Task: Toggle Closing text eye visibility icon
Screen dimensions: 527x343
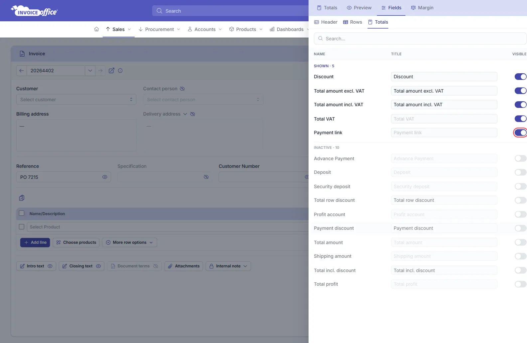Action: click(98, 266)
